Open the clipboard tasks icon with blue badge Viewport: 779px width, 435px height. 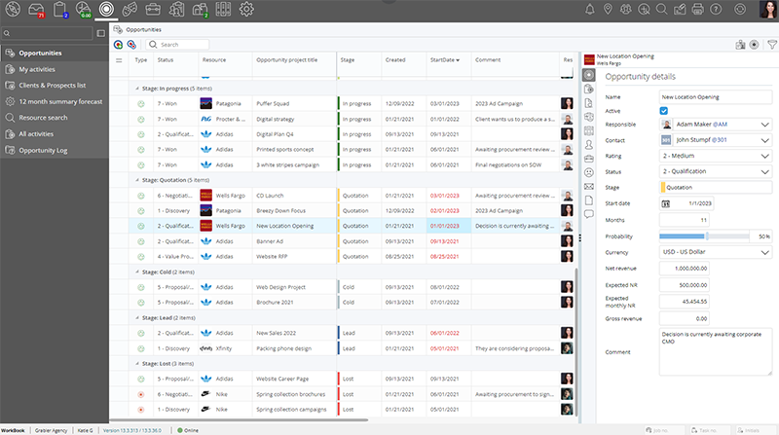[x=62, y=10]
